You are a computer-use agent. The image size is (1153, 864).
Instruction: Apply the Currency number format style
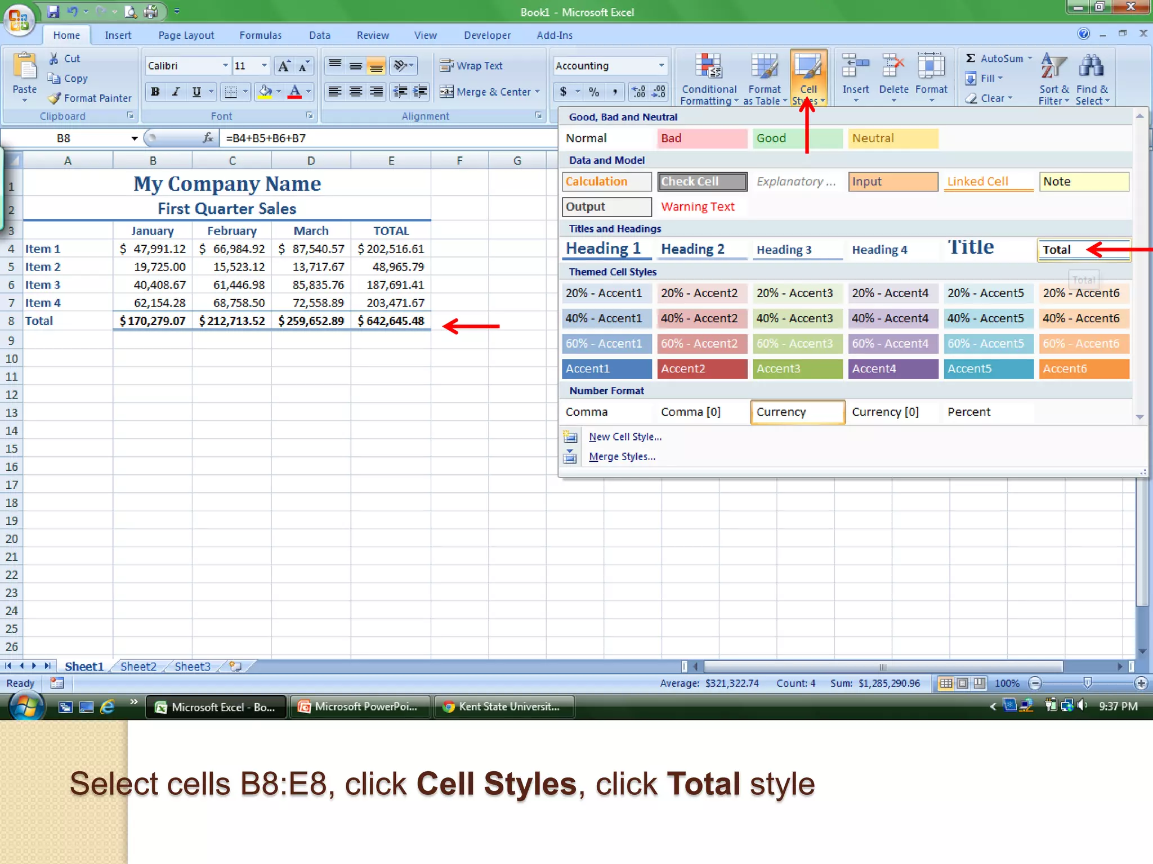[x=797, y=412]
